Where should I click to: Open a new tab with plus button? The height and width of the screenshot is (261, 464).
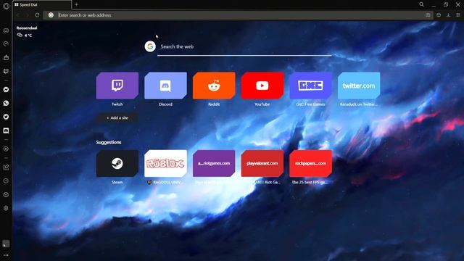76,4
